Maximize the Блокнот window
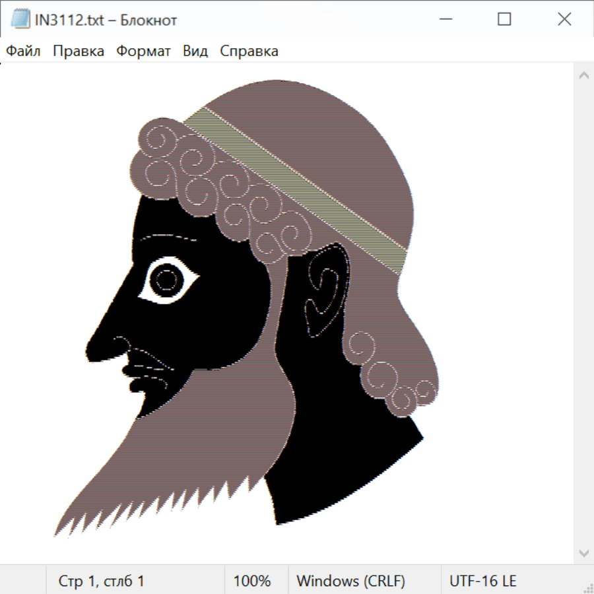 click(x=504, y=20)
